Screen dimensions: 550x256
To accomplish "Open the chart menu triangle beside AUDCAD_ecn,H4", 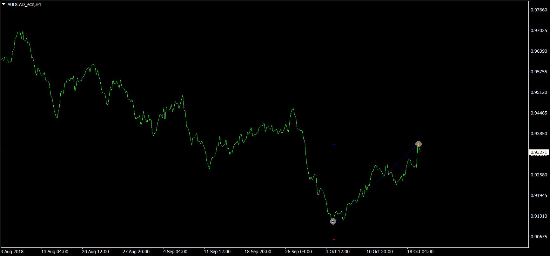I will 4,4.
